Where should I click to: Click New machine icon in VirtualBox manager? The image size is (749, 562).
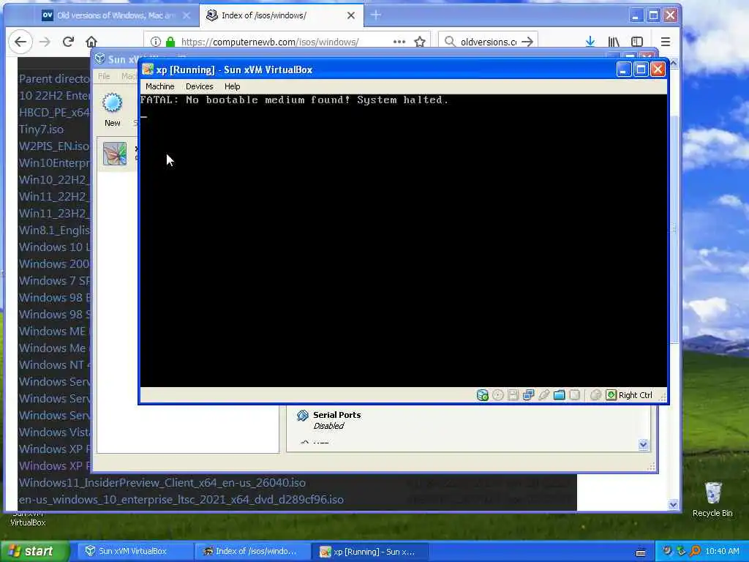point(112,102)
